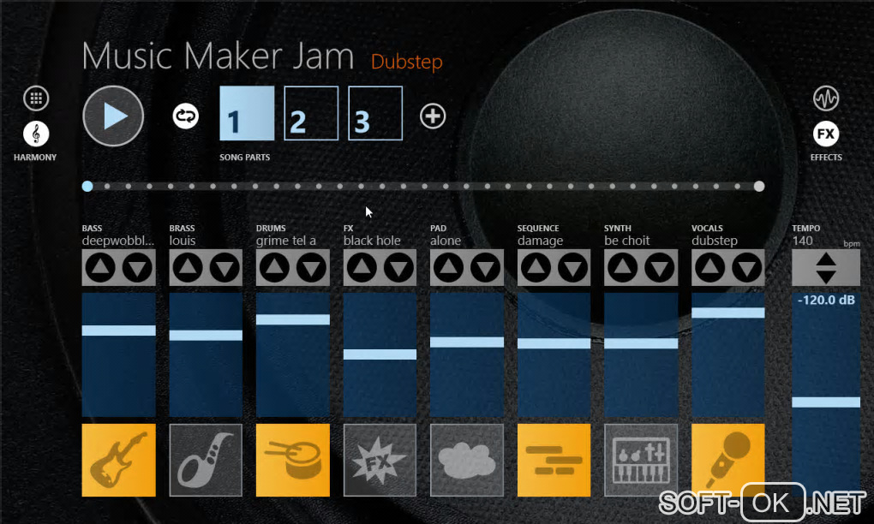Add a new song part with plus
This screenshot has height=524, width=874.
433,116
